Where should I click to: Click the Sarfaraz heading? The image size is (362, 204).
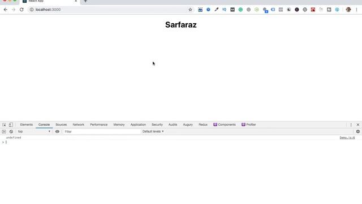181,25
